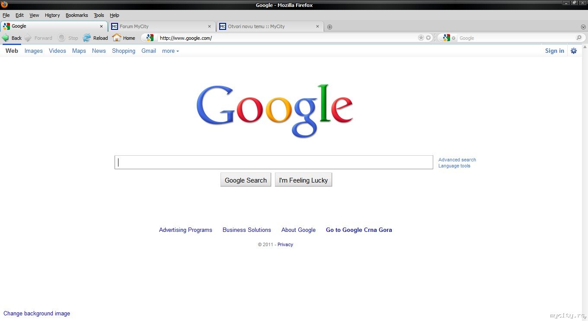Select the Google tab

tap(54, 26)
